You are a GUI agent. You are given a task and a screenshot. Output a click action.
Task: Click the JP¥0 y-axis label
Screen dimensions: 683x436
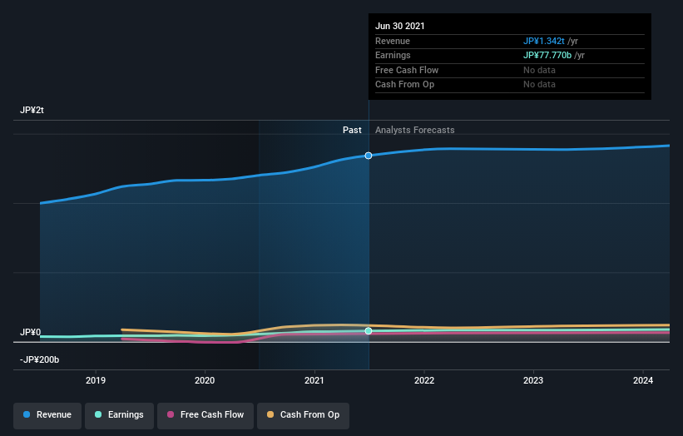pyautogui.click(x=30, y=332)
